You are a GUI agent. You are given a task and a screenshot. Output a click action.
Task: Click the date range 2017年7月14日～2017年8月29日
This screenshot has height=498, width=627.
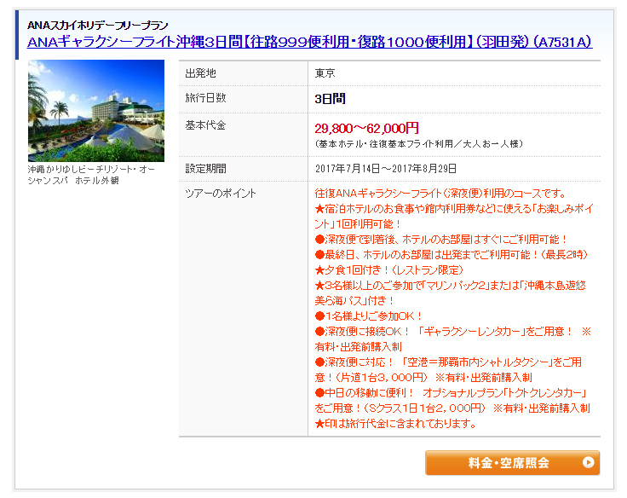(386, 169)
